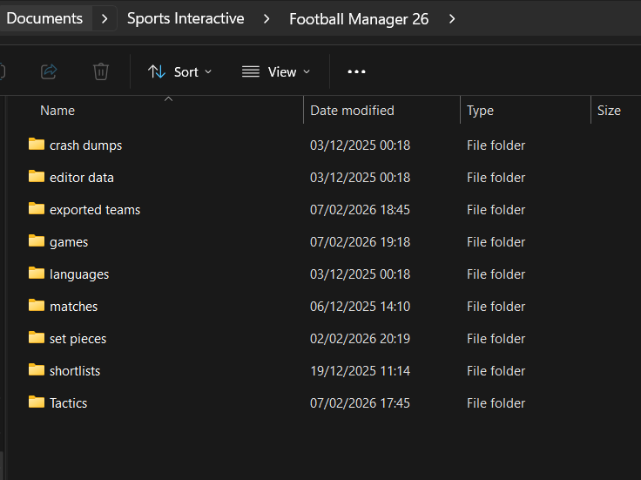The width and height of the screenshot is (641, 480).
Task: Expand chevron after Football Manager 26
Action: pos(452,18)
